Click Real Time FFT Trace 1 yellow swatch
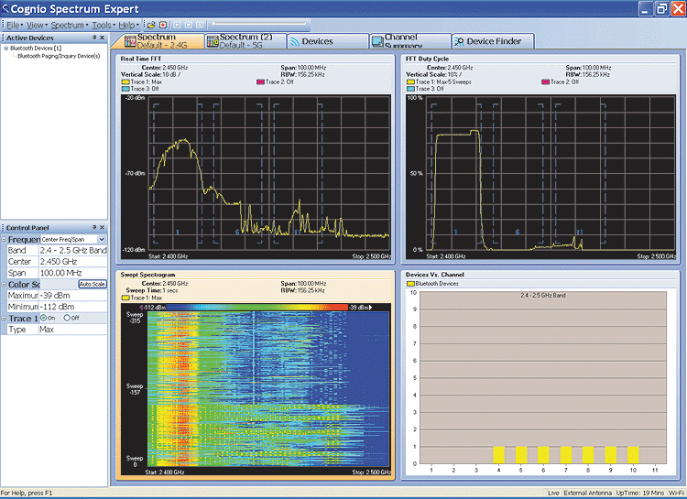This screenshot has height=499, width=687. pyautogui.click(x=125, y=81)
